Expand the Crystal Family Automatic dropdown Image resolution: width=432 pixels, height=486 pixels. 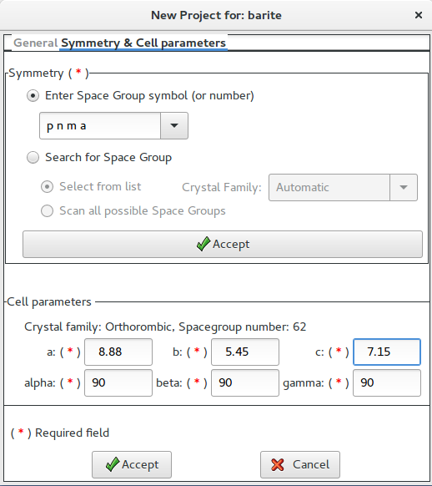click(404, 187)
